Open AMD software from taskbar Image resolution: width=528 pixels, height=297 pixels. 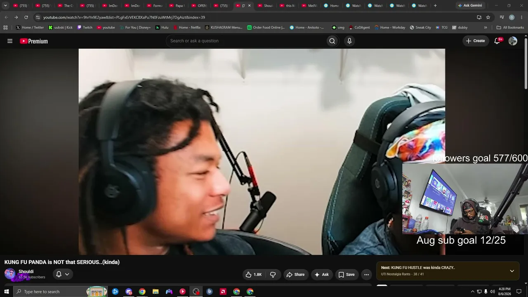(223, 292)
